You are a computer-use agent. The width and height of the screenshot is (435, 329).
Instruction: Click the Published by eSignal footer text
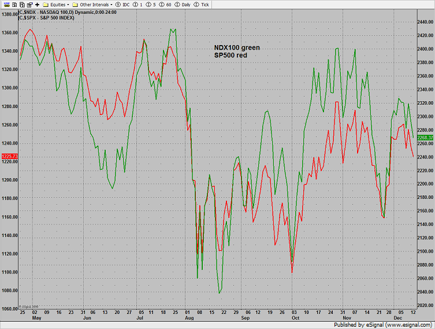383,325
